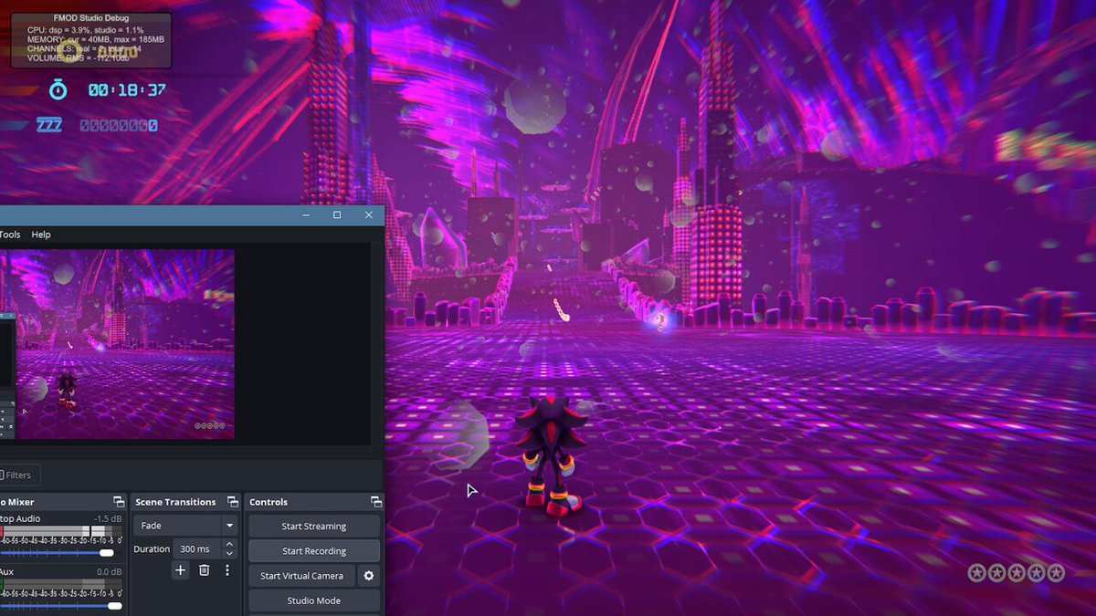Image resolution: width=1096 pixels, height=616 pixels.
Task: Click the stopwatch timer icon in game
Action: 58,89
